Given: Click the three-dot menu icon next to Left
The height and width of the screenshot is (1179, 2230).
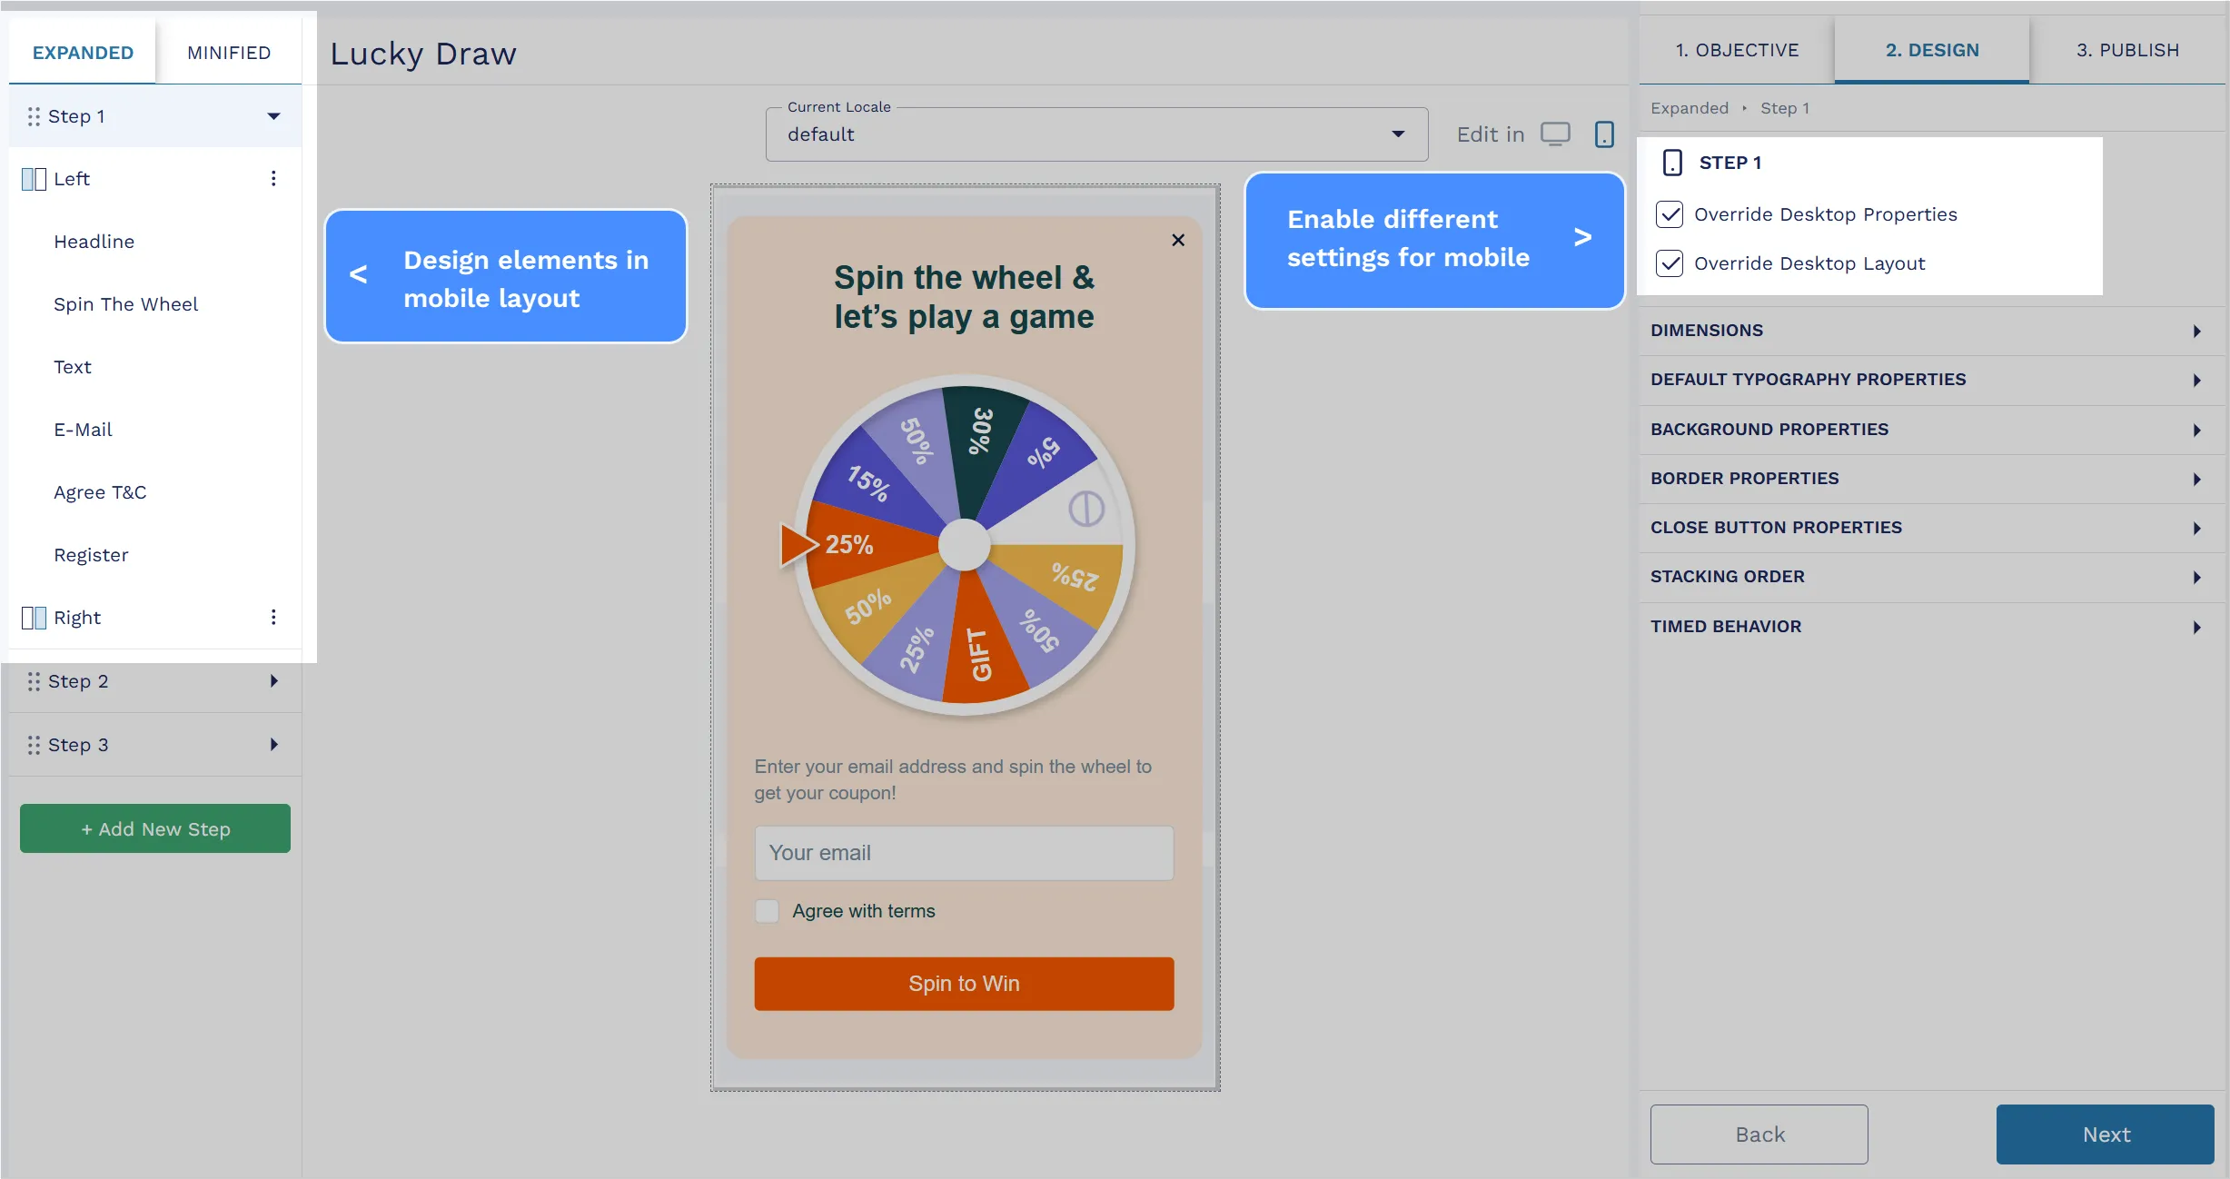Looking at the screenshot, I should point(273,179).
